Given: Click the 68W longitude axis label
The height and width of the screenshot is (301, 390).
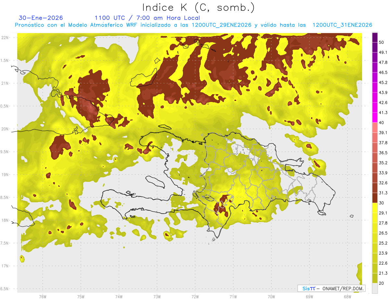Looking at the screenshot, I should 347,296.
